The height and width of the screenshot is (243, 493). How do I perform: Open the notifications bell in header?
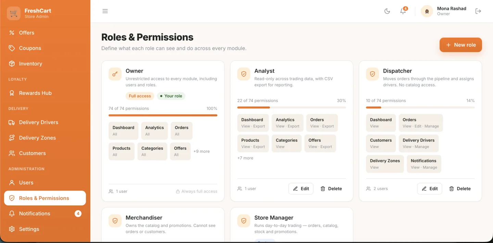coord(403,11)
